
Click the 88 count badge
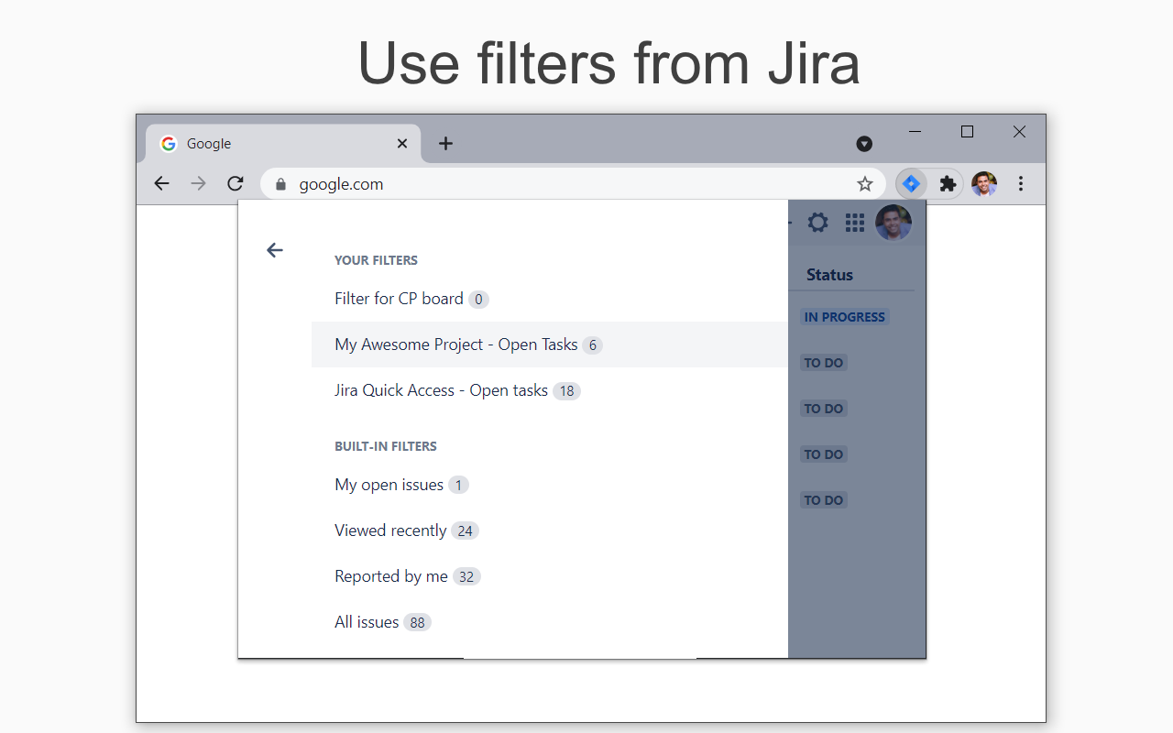417,622
